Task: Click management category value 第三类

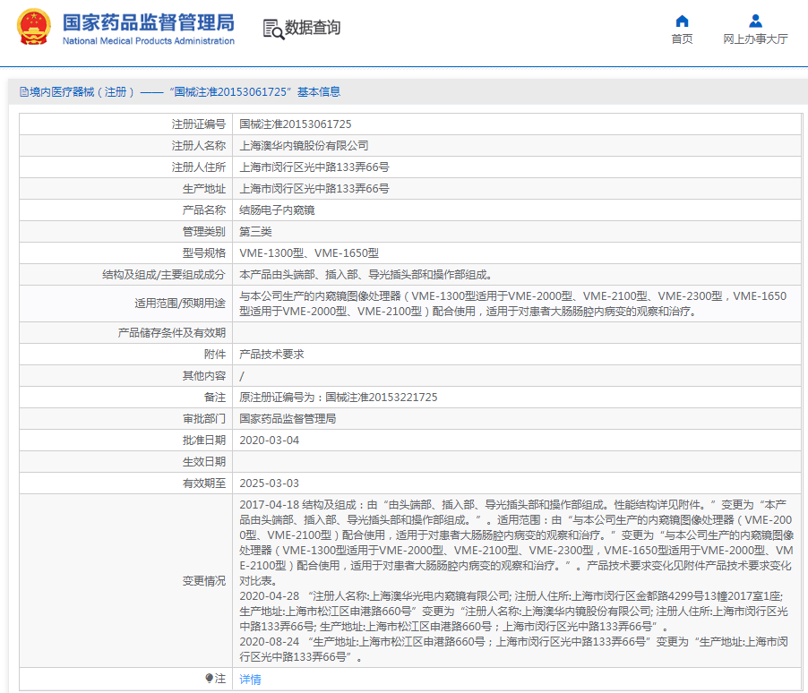Action: point(255,232)
